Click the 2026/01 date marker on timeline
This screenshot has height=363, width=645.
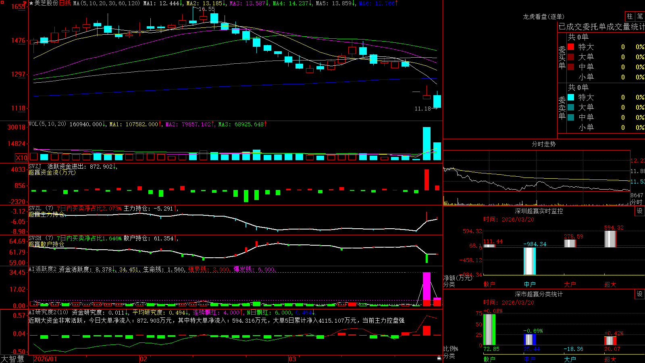[45, 359]
